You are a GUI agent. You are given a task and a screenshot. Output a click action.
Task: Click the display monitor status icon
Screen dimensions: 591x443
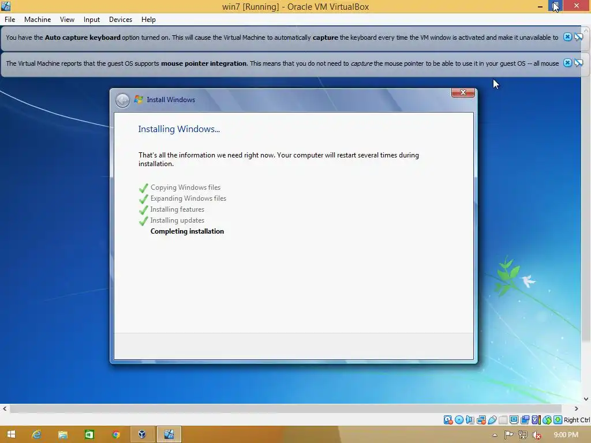[514, 420]
